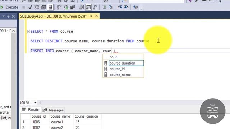Click the editor horizontal scroll left arrow
Screen dimensions: 230x129
point(40,103)
